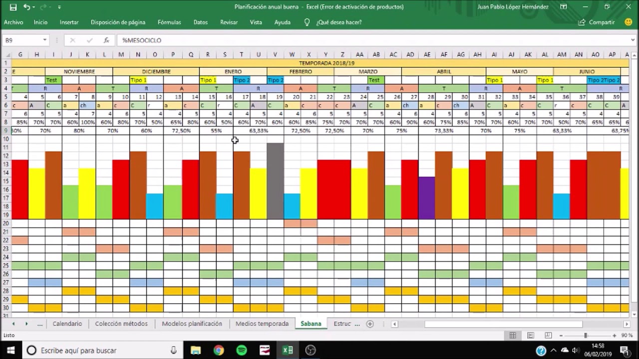639x359 pixels.
Task: Click zoom out minus button
Action: pos(561,336)
